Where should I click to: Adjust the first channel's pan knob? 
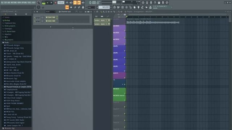coord(37,17)
